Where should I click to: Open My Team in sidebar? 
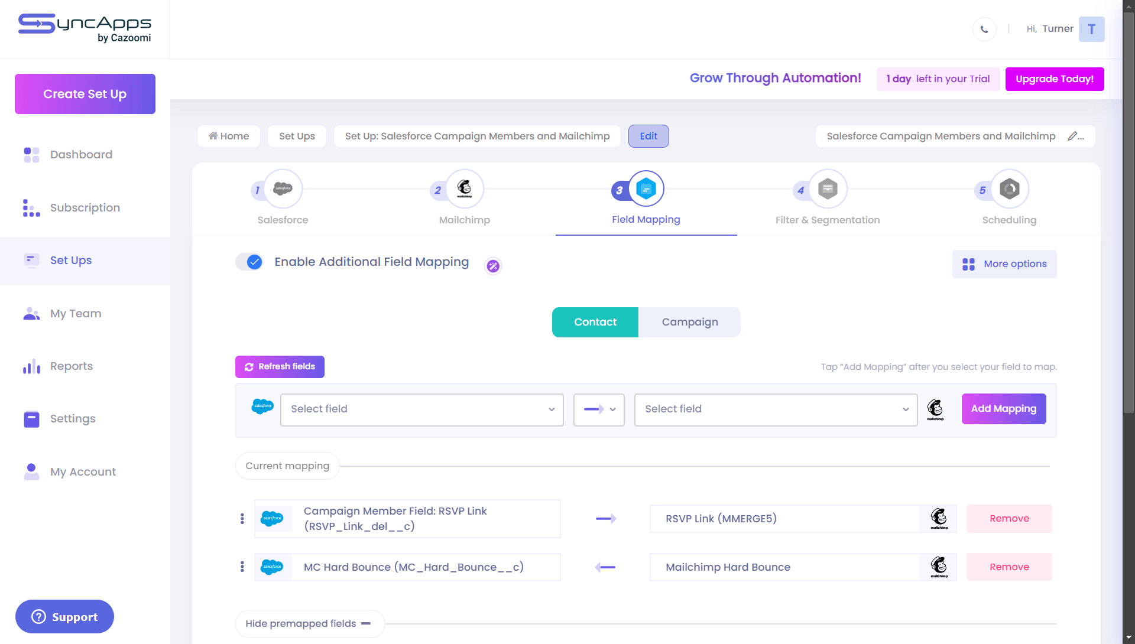pyautogui.click(x=76, y=314)
